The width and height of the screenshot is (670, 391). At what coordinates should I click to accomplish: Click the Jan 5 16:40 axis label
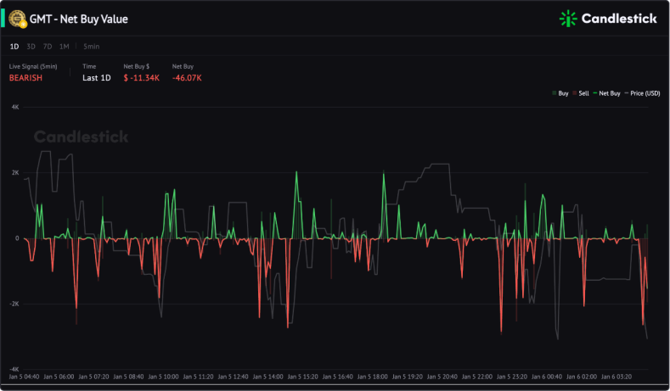click(338, 377)
